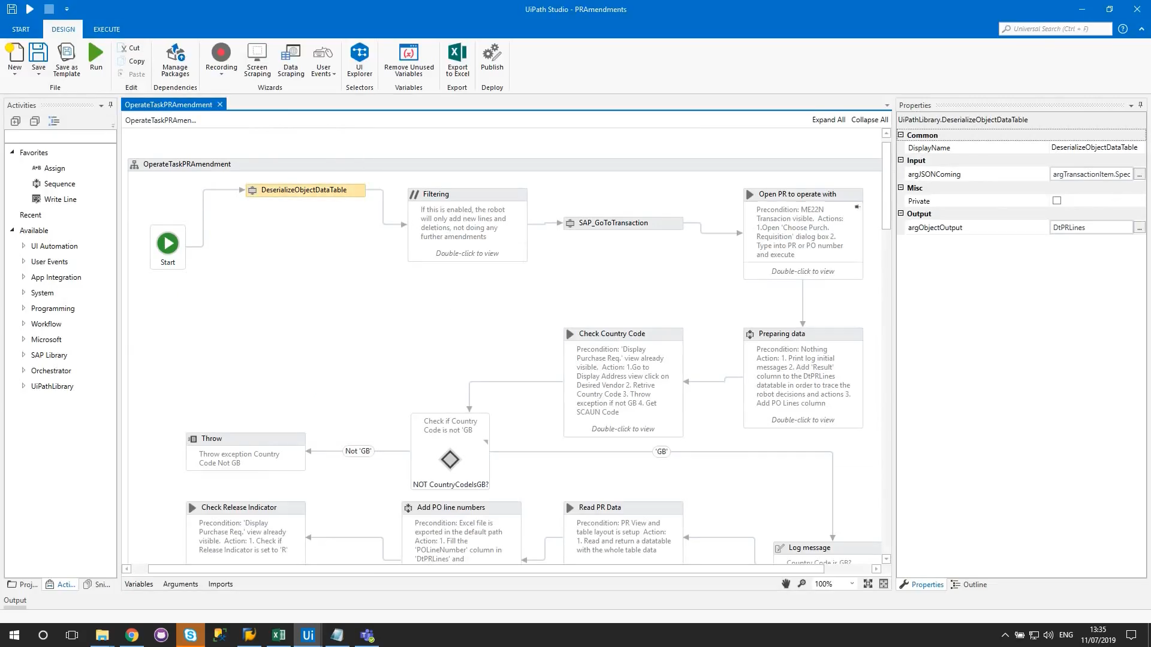Expand the UI Automation tree node
Image resolution: width=1151 pixels, height=647 pixels.
[x=23, y=246]
